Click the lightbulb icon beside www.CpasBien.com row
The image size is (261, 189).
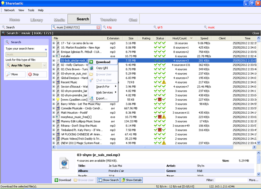pyautogui.click(x=58, y=99)
